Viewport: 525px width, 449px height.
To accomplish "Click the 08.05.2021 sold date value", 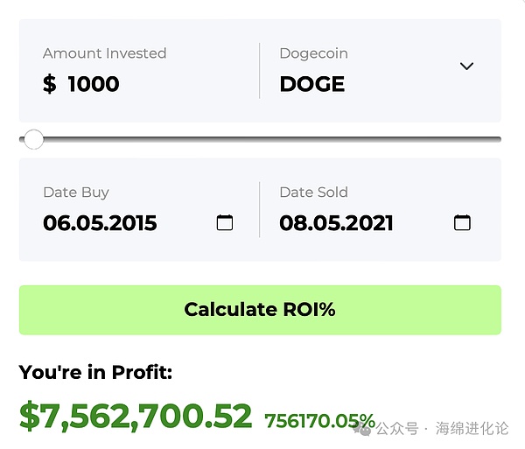I will pos(336,223).
